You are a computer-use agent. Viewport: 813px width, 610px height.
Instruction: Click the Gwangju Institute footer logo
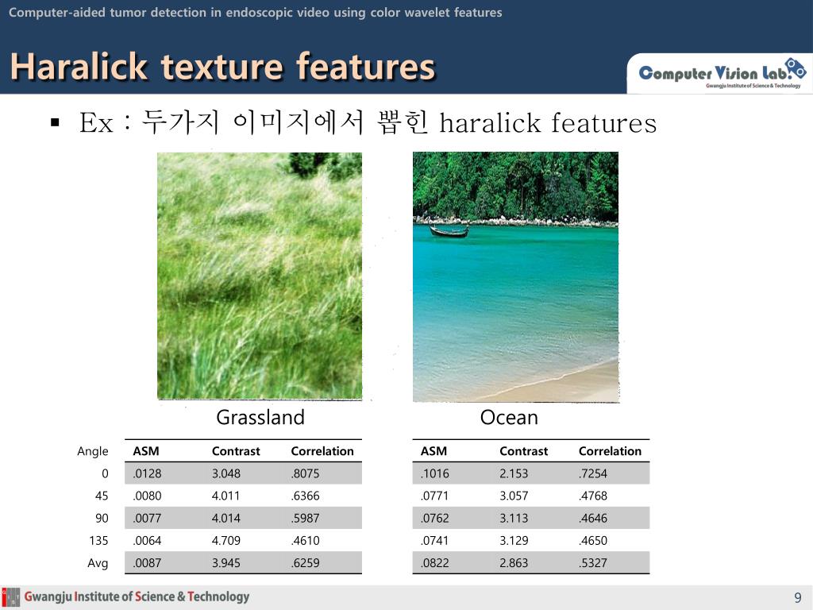pyautogui.click(x=10, y=597)
